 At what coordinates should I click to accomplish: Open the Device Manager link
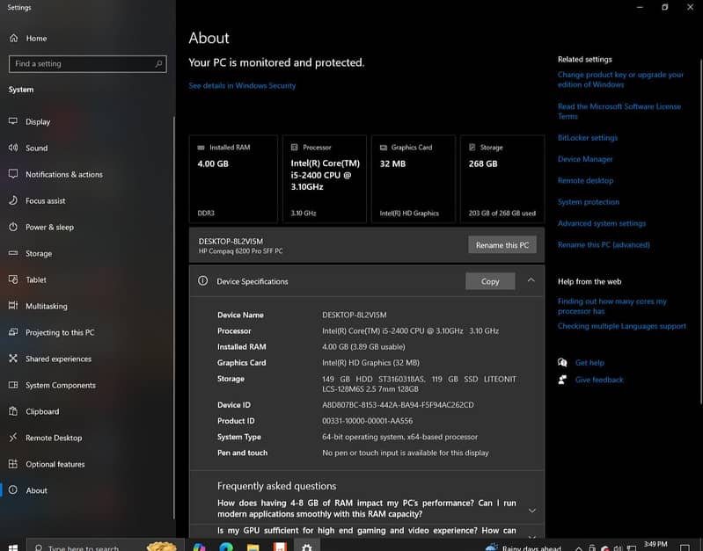pos(584,159)
